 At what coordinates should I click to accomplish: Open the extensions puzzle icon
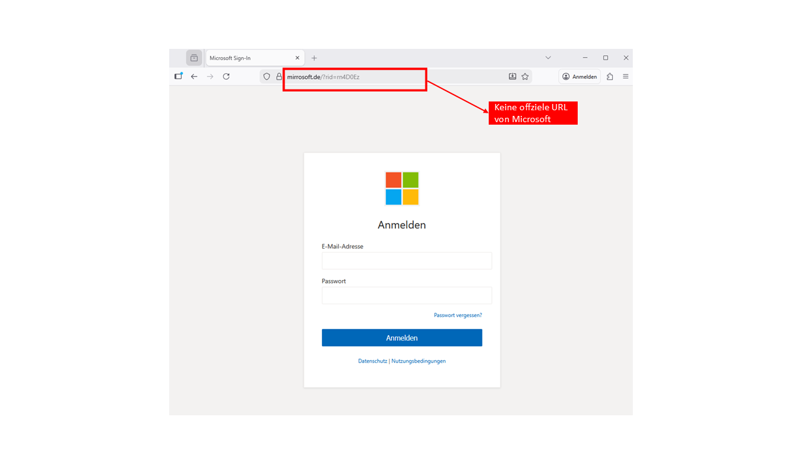click(610, 76)
